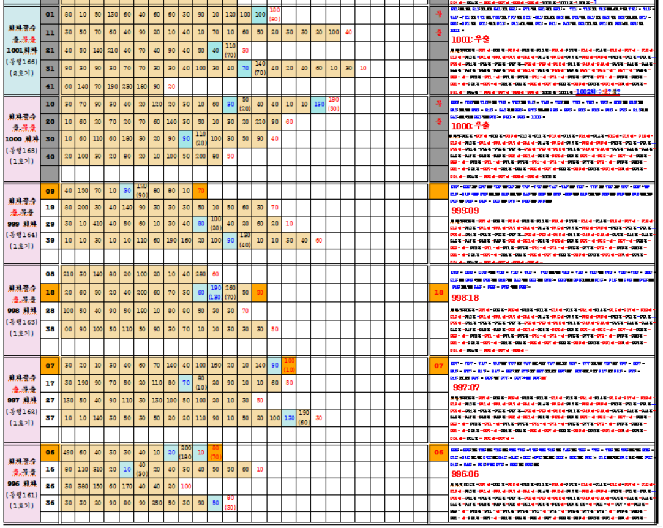Click the red 998:18 result text
663x528 pixels.
465,298
